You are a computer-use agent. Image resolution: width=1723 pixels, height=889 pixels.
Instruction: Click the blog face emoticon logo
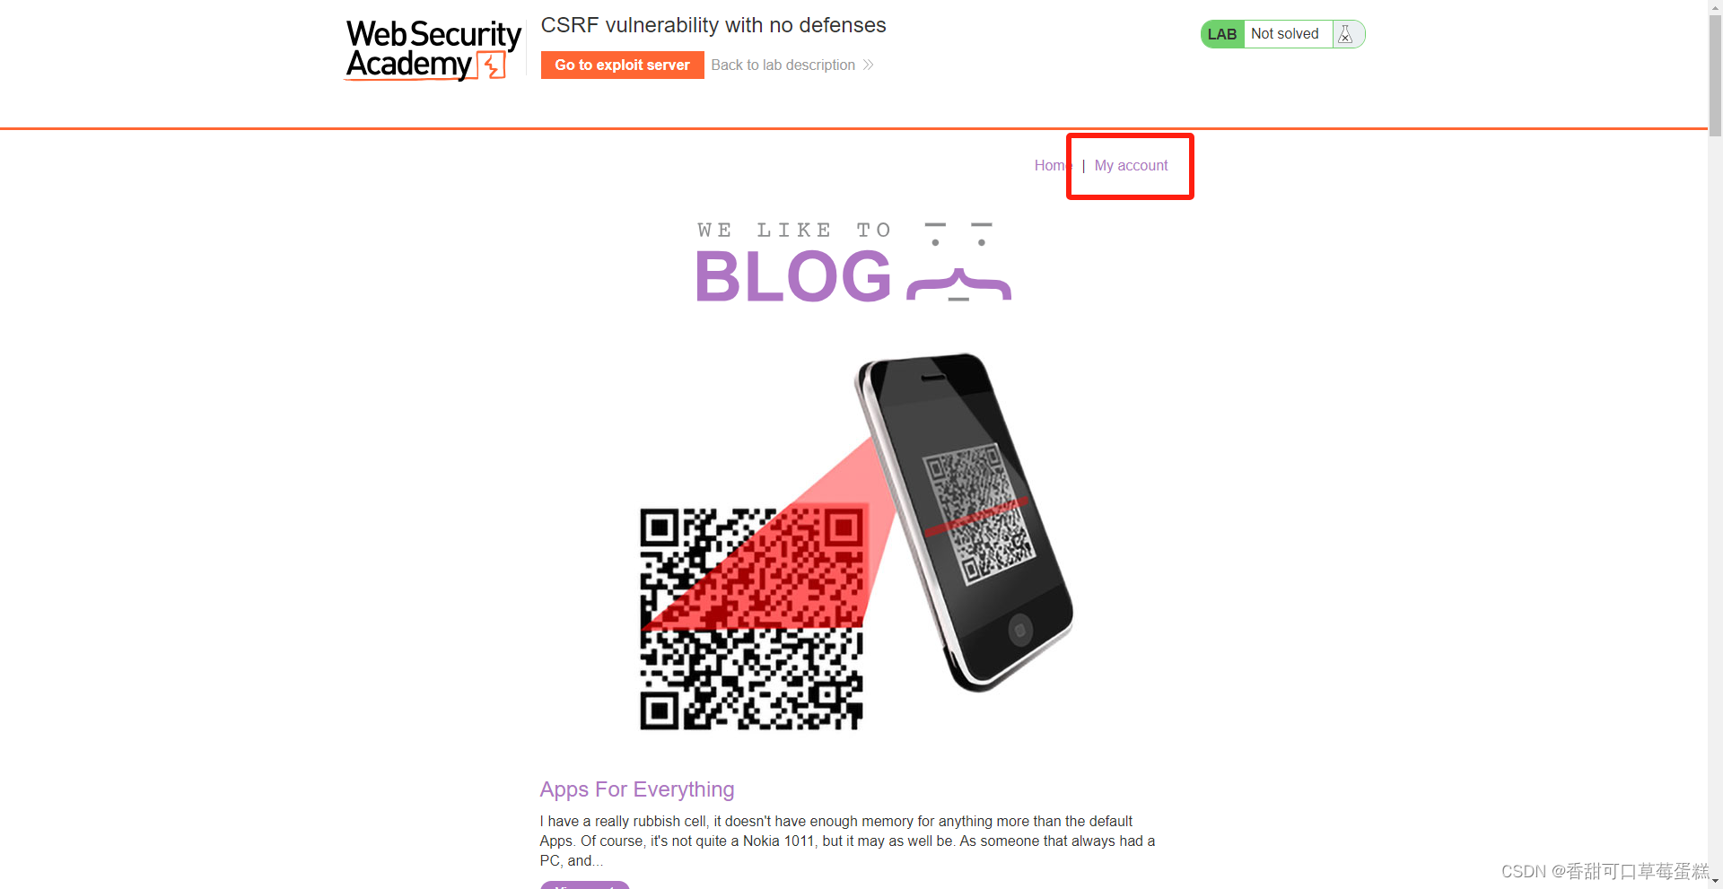click(x=958, y=262)
